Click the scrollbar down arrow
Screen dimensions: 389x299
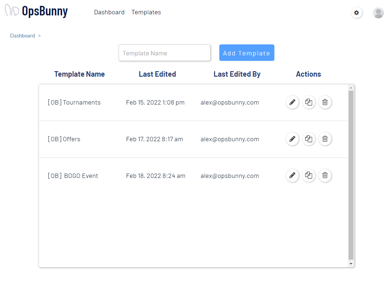coord(351,263)
